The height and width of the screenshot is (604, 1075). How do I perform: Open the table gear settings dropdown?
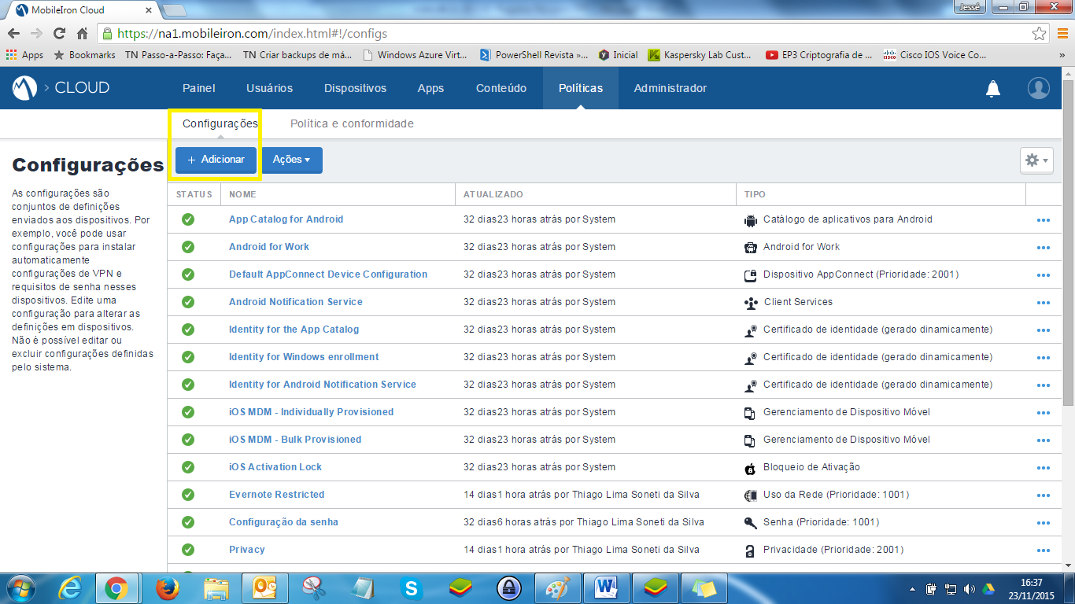pos(1036,160)
